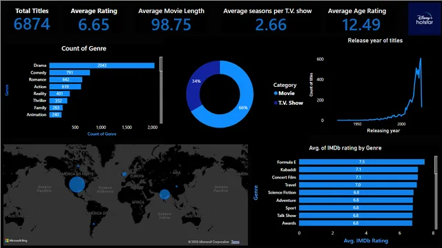
Task: Click the 'Category' legend heading
Action: (x=285, y=85)
